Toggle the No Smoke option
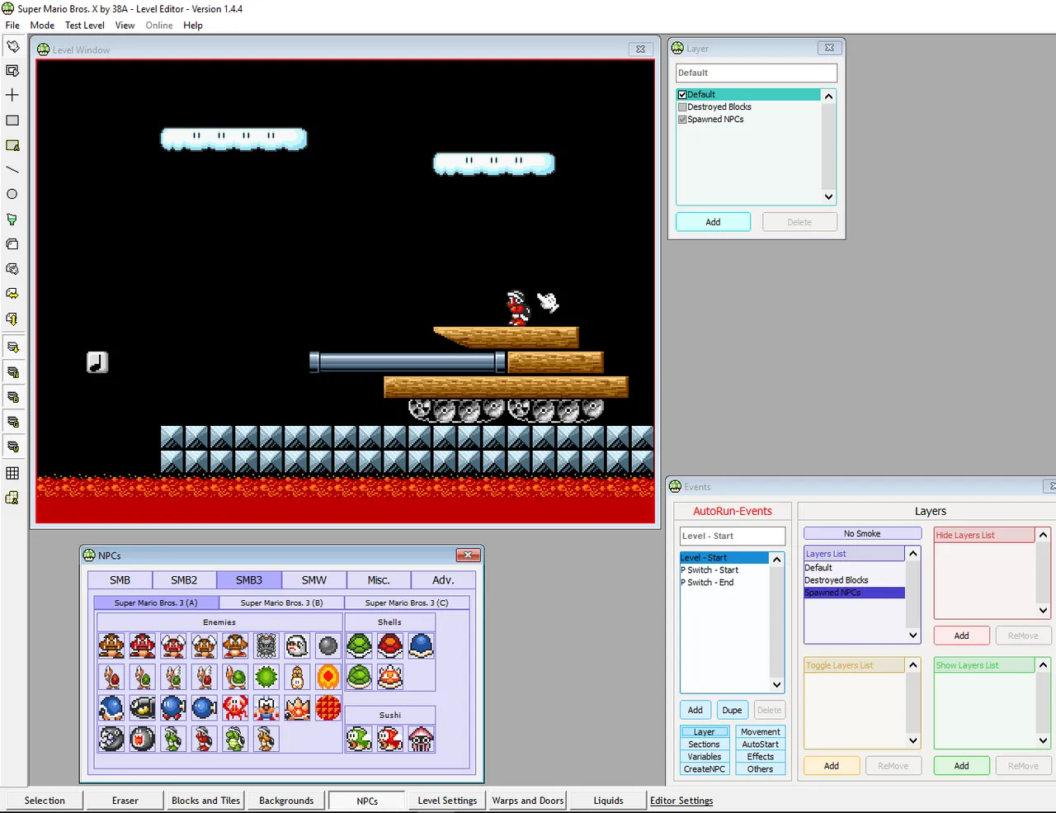This screenshot has width=1056, height=813. (862, 534)
